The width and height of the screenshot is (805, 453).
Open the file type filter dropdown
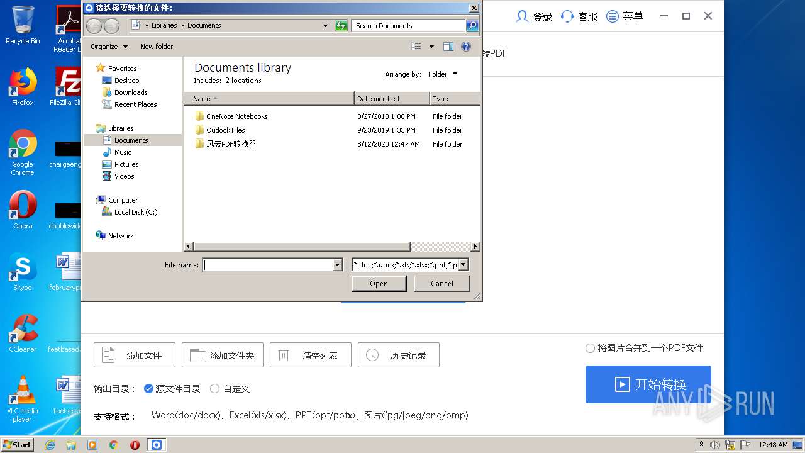pyautogui.click(x=464, y=265)
